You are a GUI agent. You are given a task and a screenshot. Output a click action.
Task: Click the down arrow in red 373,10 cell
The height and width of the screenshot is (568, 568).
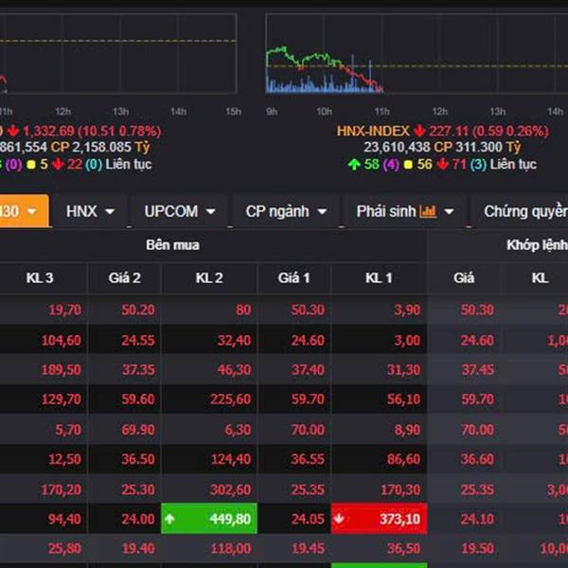click(x=339, y=519)
